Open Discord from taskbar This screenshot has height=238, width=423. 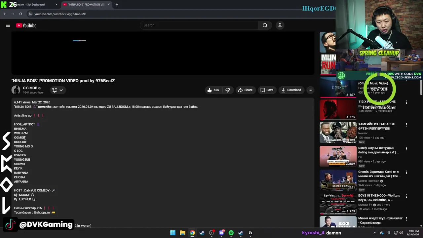(x=221, y=233)
